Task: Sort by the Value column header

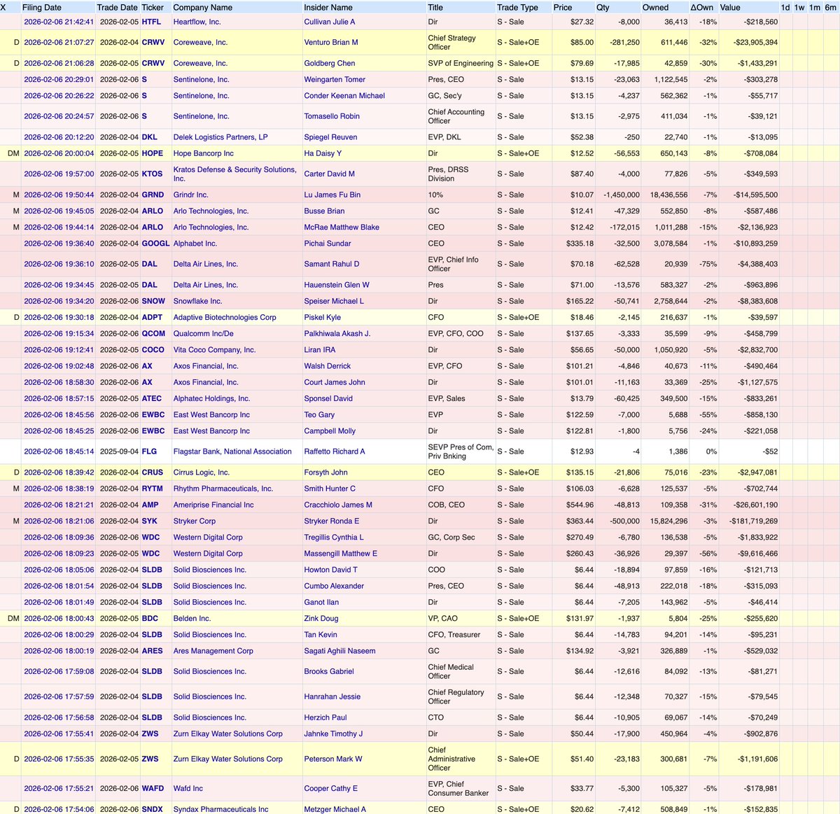Action: 730,7
